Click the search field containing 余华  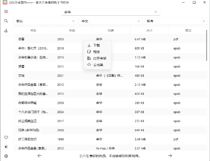click(111, 12)
